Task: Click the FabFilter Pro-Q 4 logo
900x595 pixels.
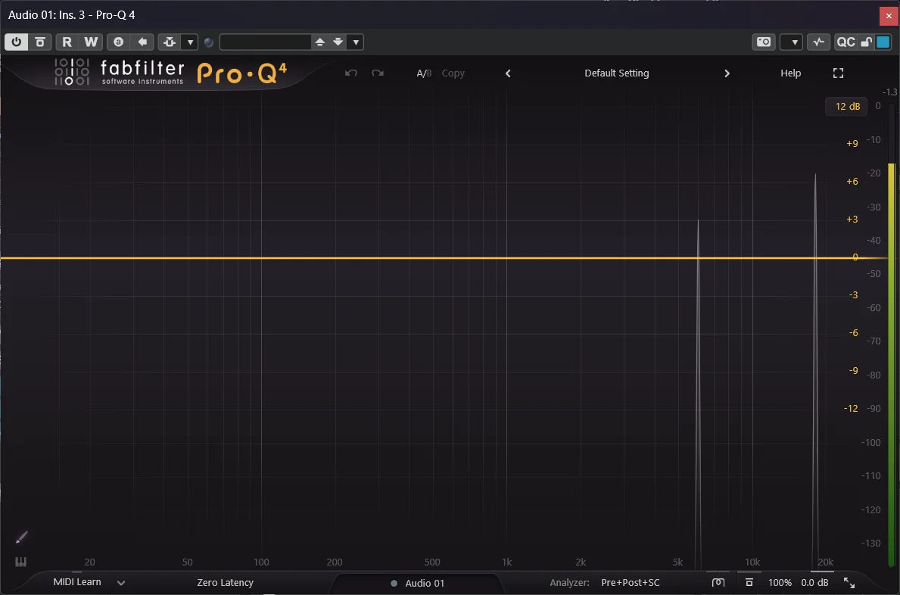Action: [171, 73]
